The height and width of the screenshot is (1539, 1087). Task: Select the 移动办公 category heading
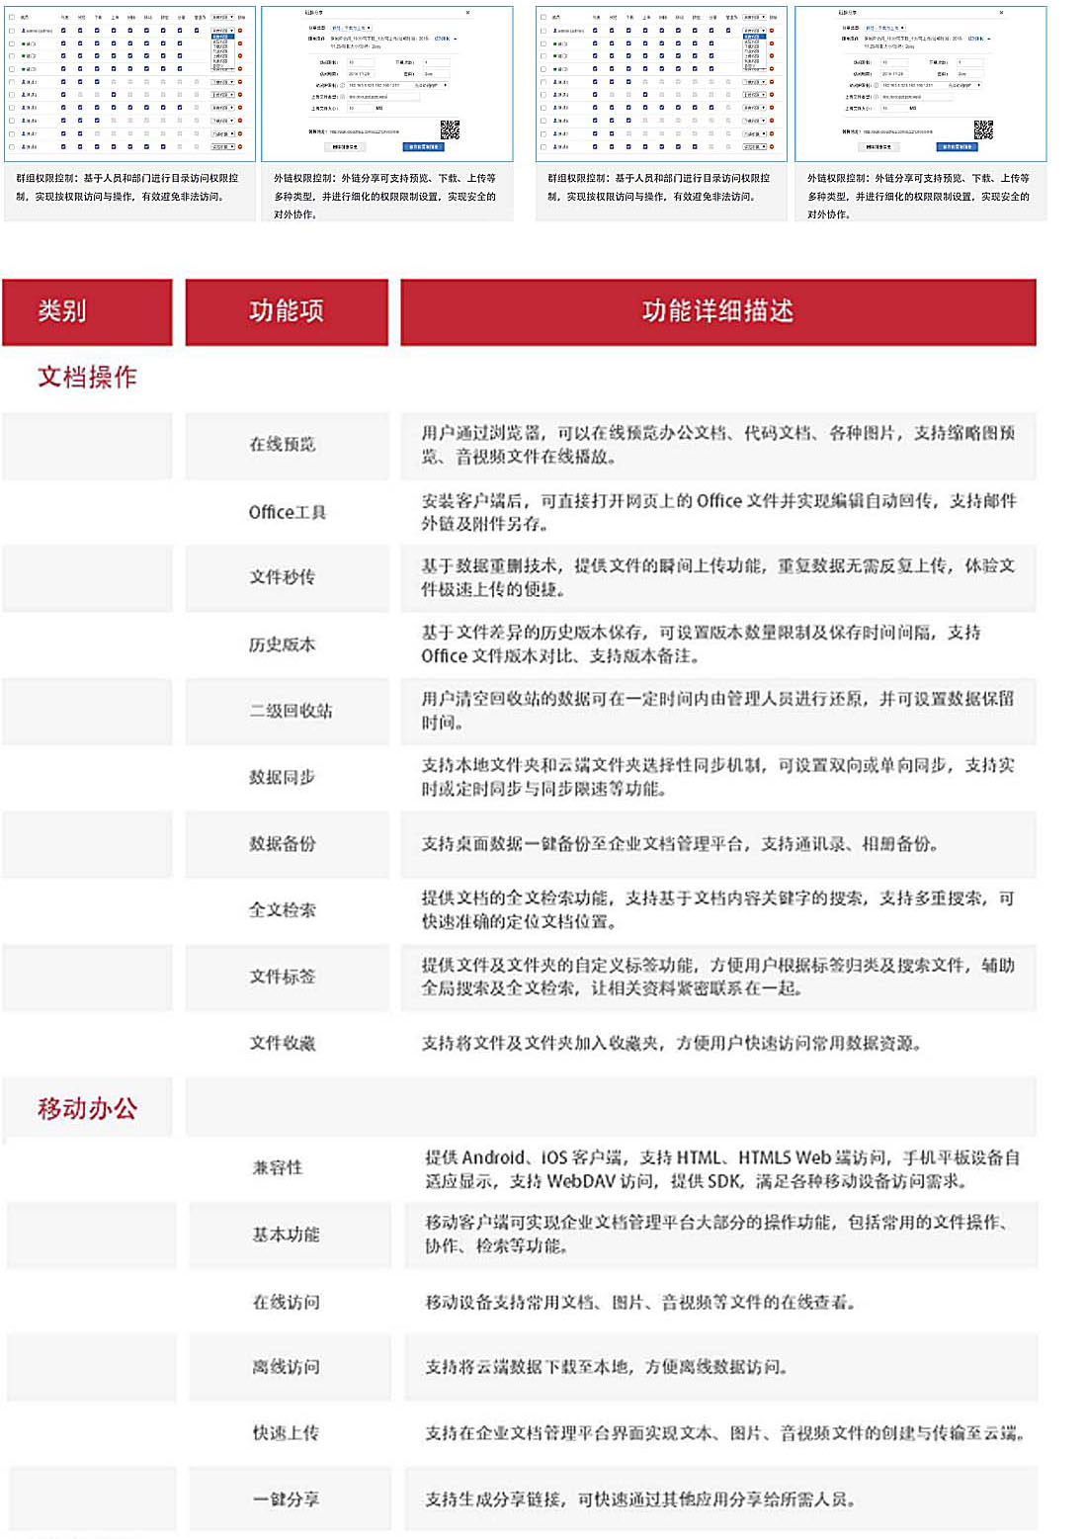(87, 1108)
